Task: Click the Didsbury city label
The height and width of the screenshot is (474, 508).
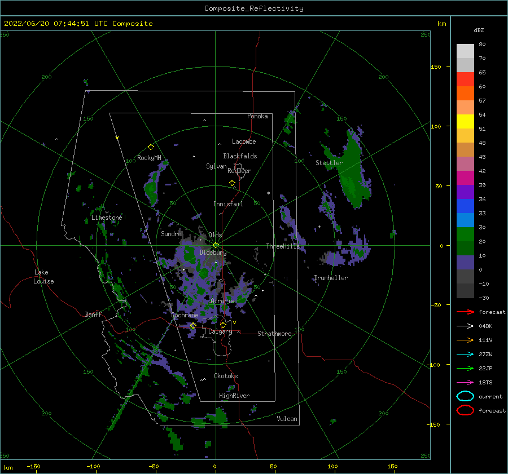Action: click(x=213, y=252)
